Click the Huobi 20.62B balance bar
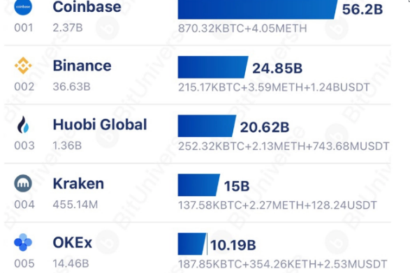Viewport: 410px width, 273px height. click(207, 126)
